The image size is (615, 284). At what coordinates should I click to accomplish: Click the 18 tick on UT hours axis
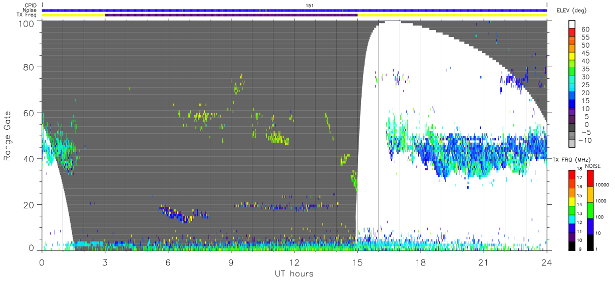tap(420, 262)
